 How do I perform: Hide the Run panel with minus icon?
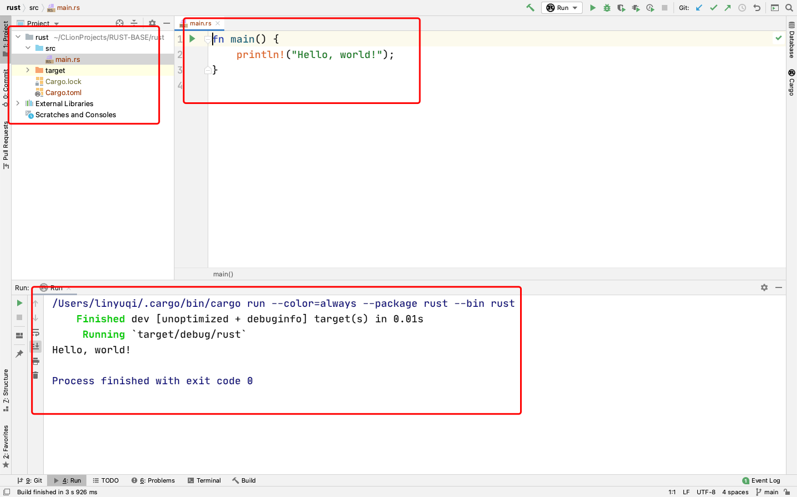coord(779,287)
